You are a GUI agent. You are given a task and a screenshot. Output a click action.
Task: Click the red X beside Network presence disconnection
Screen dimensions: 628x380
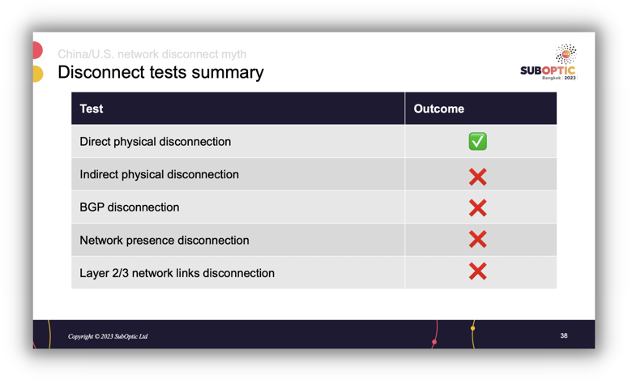click(x=477, y=240)
